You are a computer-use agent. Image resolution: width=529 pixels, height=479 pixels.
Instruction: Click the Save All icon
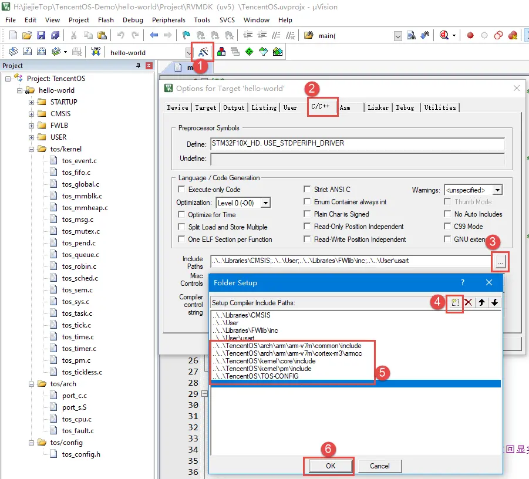click(x=55, y=35)
